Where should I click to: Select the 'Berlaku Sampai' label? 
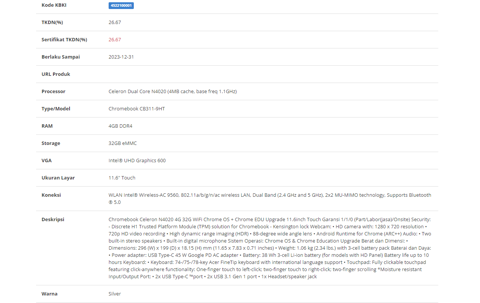pyautogui.click(x=61, y=57)
